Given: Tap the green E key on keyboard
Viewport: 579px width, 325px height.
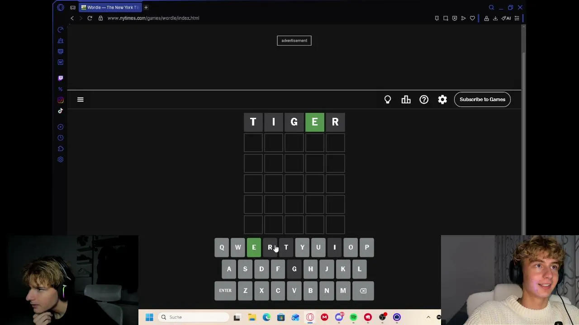Looking at the screenshot, I should click(x=254, y=247).
